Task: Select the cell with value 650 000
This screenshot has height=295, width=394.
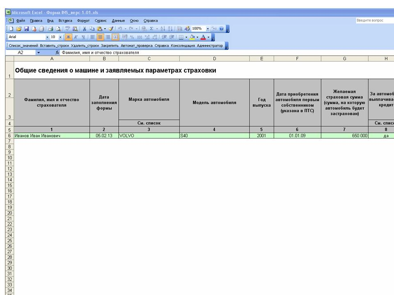Action: click(x=344, y=136)
